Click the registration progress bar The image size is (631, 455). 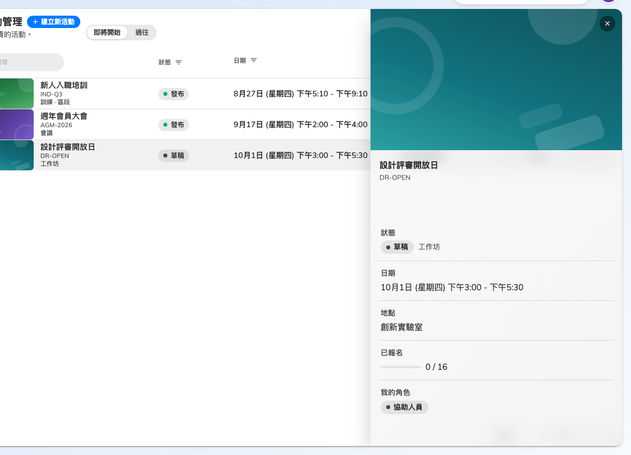click(x=400, y=367)
